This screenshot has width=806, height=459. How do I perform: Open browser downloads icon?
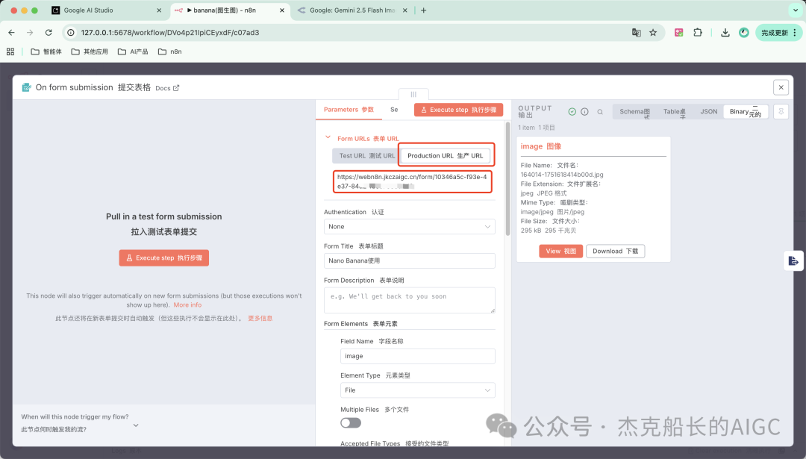pyautogui.click(x=725, y=32)
